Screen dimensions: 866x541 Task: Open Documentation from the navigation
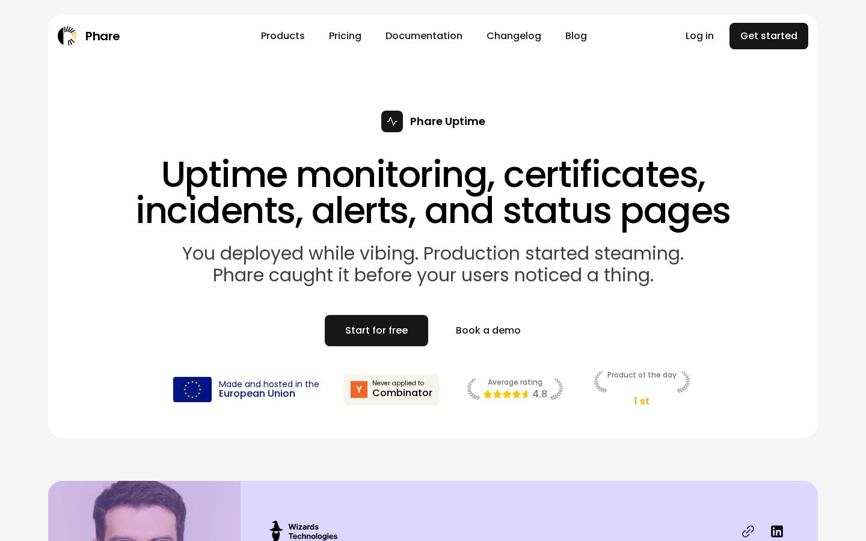click(424, 36)
